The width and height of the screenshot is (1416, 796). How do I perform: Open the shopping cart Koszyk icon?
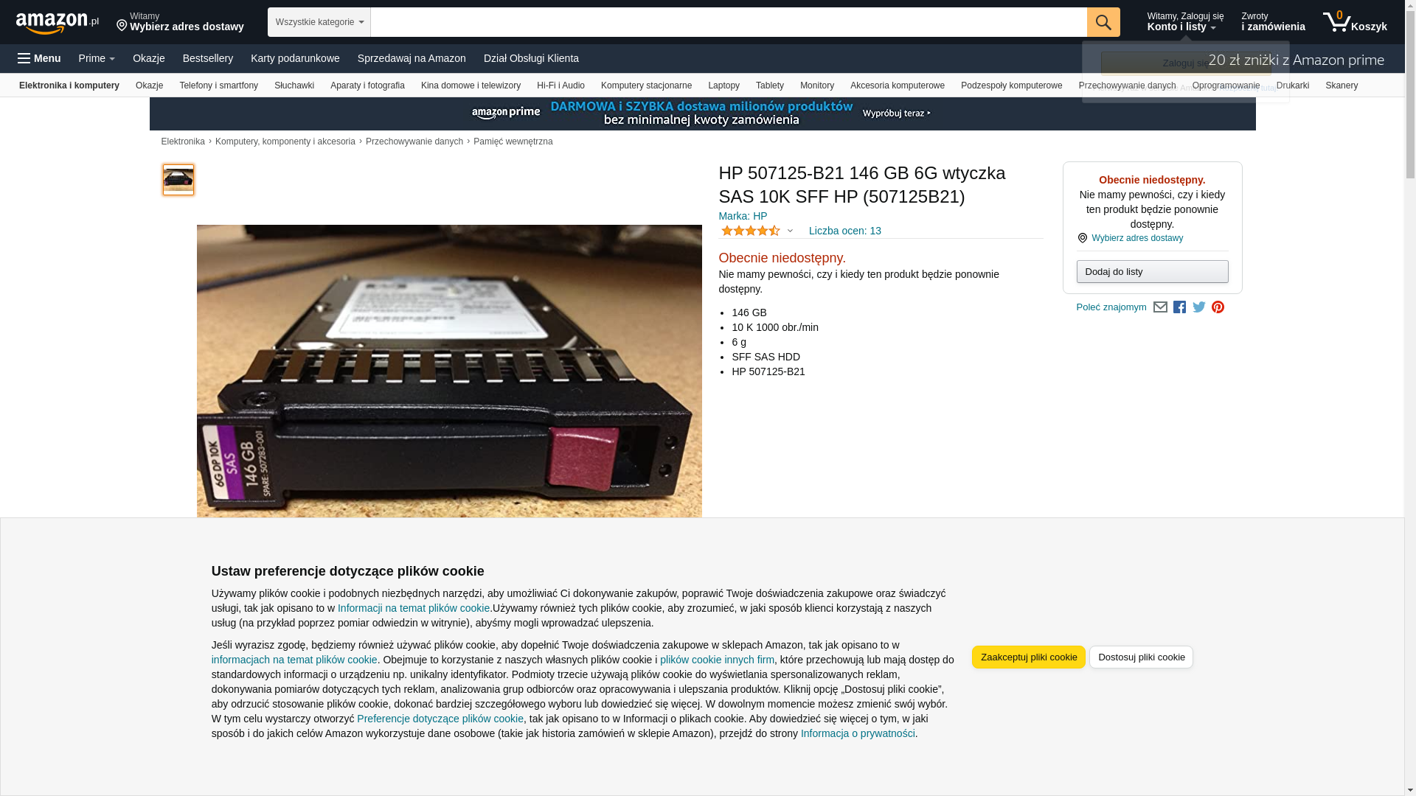click(1355, 22)
